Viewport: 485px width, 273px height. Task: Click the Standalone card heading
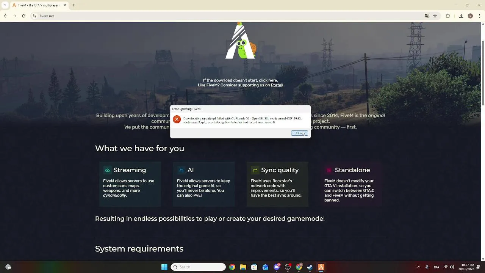[x=352, y=170]
